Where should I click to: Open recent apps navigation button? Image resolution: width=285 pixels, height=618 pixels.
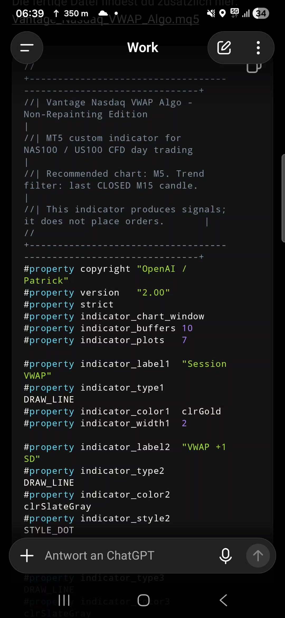[x=64, y=600]
